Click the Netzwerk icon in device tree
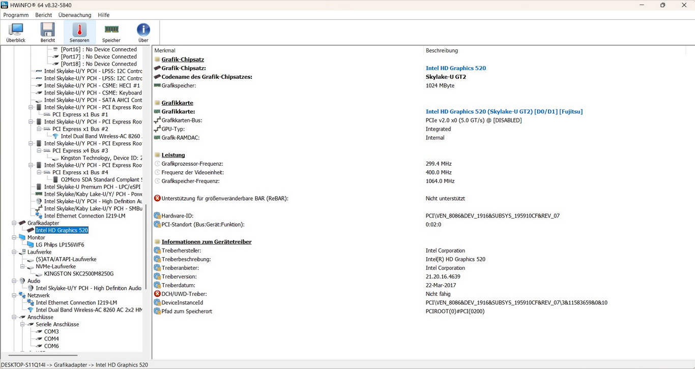This screenshot has height=369, width=695. [22, 295]
